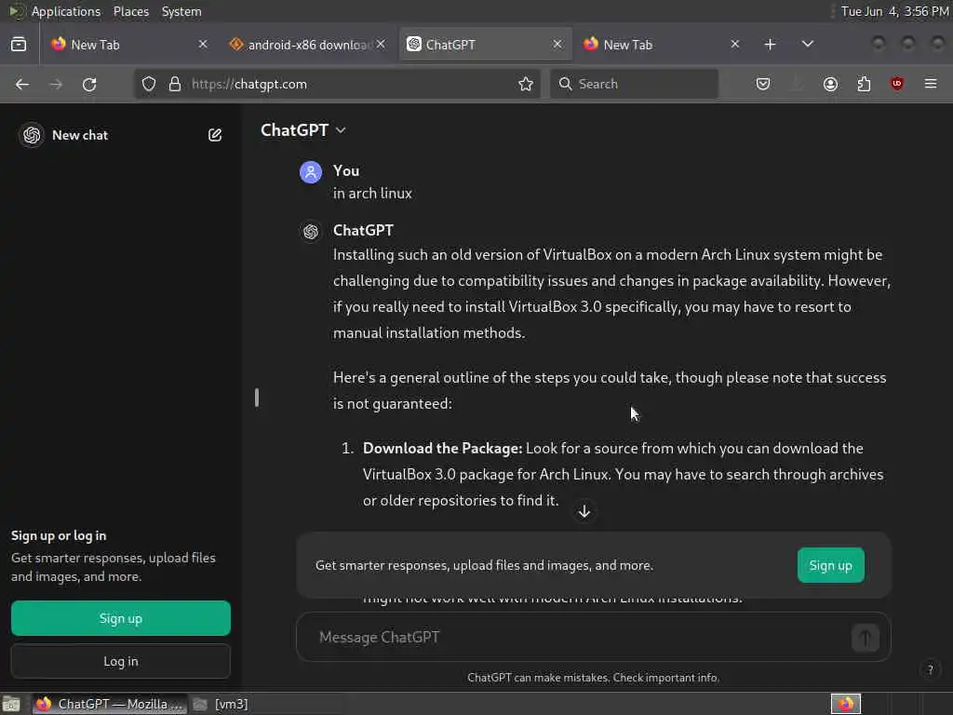Close the ChatGPT tab
This screenshot has height=715, width=953.
click(557, 45)
